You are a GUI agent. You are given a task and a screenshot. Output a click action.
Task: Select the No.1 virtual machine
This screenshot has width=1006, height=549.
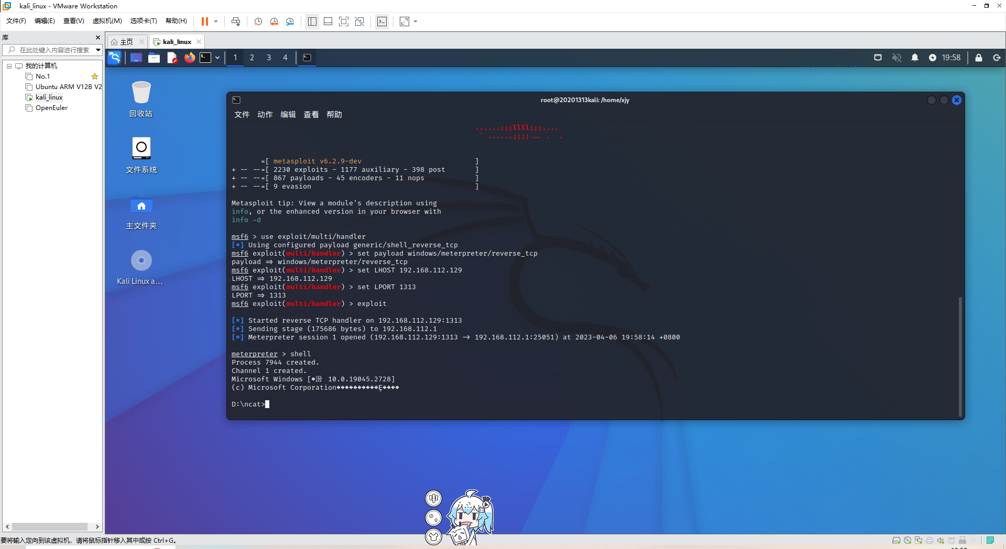pos(43,76)
